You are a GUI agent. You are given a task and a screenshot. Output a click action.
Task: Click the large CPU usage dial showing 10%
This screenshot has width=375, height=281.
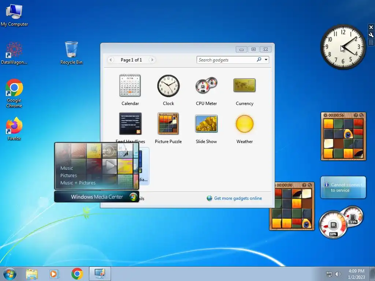(x=333, y=225)
